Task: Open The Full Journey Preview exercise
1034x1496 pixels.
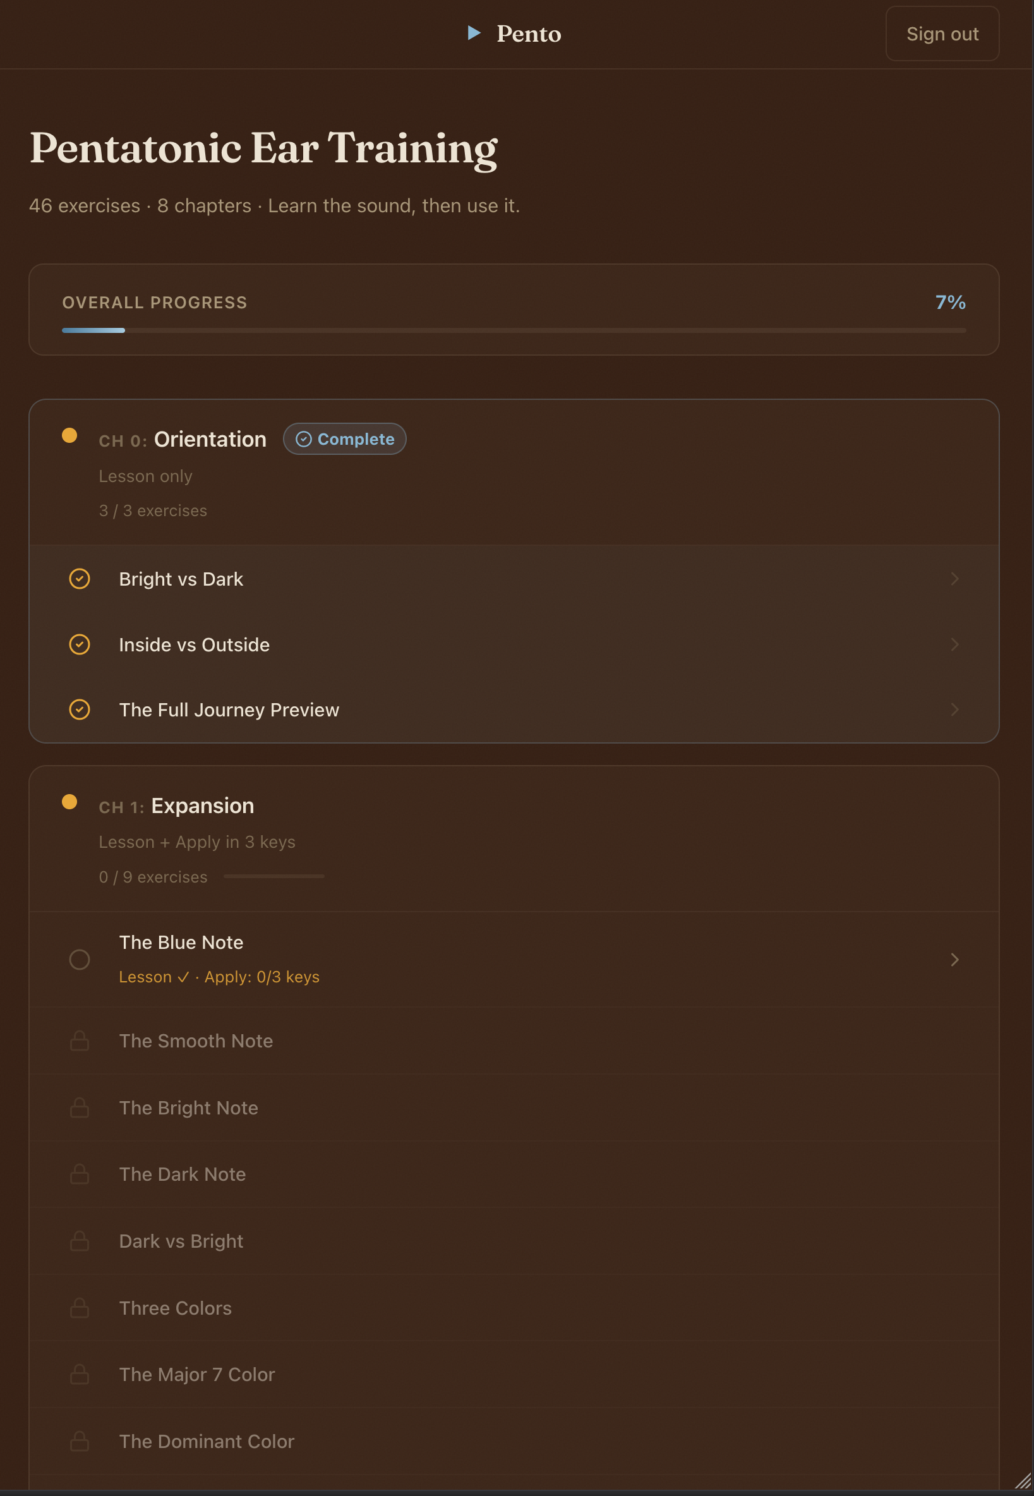Action: tap(514, 709)
